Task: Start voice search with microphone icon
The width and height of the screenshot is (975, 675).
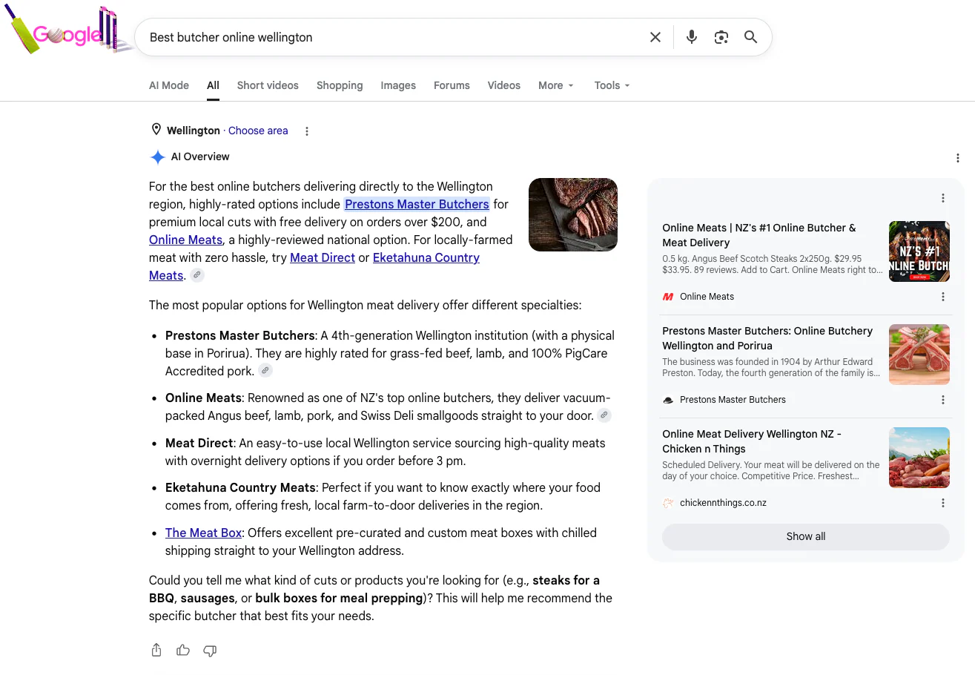Action: (692, 37)
